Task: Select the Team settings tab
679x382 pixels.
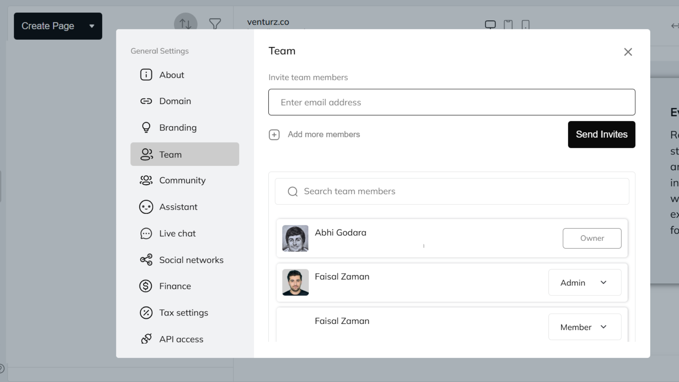Action: [170, 154]
